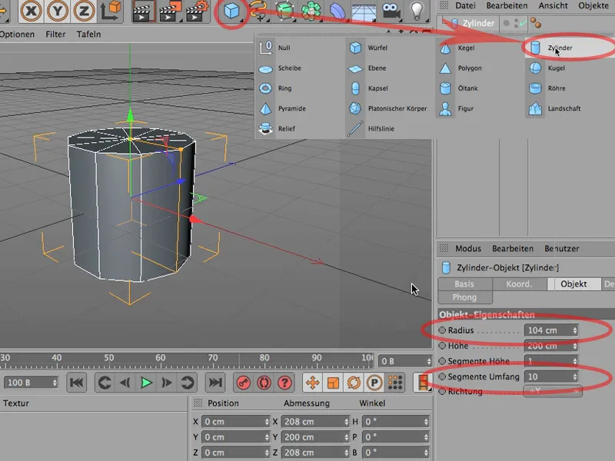Click the Winkel H 0° field
615x461 pixels.
[x=396, y=421]
